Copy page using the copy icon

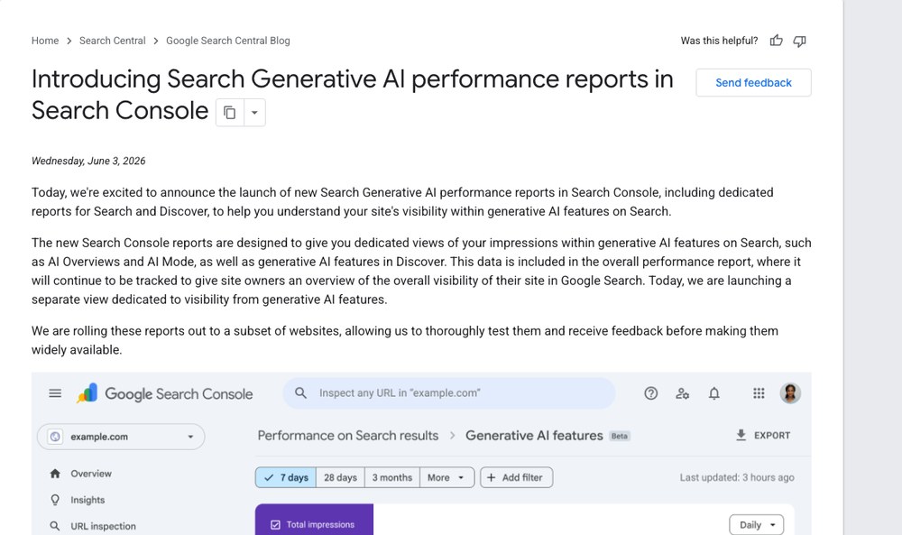pyautogui.click(x=229, y=113)
